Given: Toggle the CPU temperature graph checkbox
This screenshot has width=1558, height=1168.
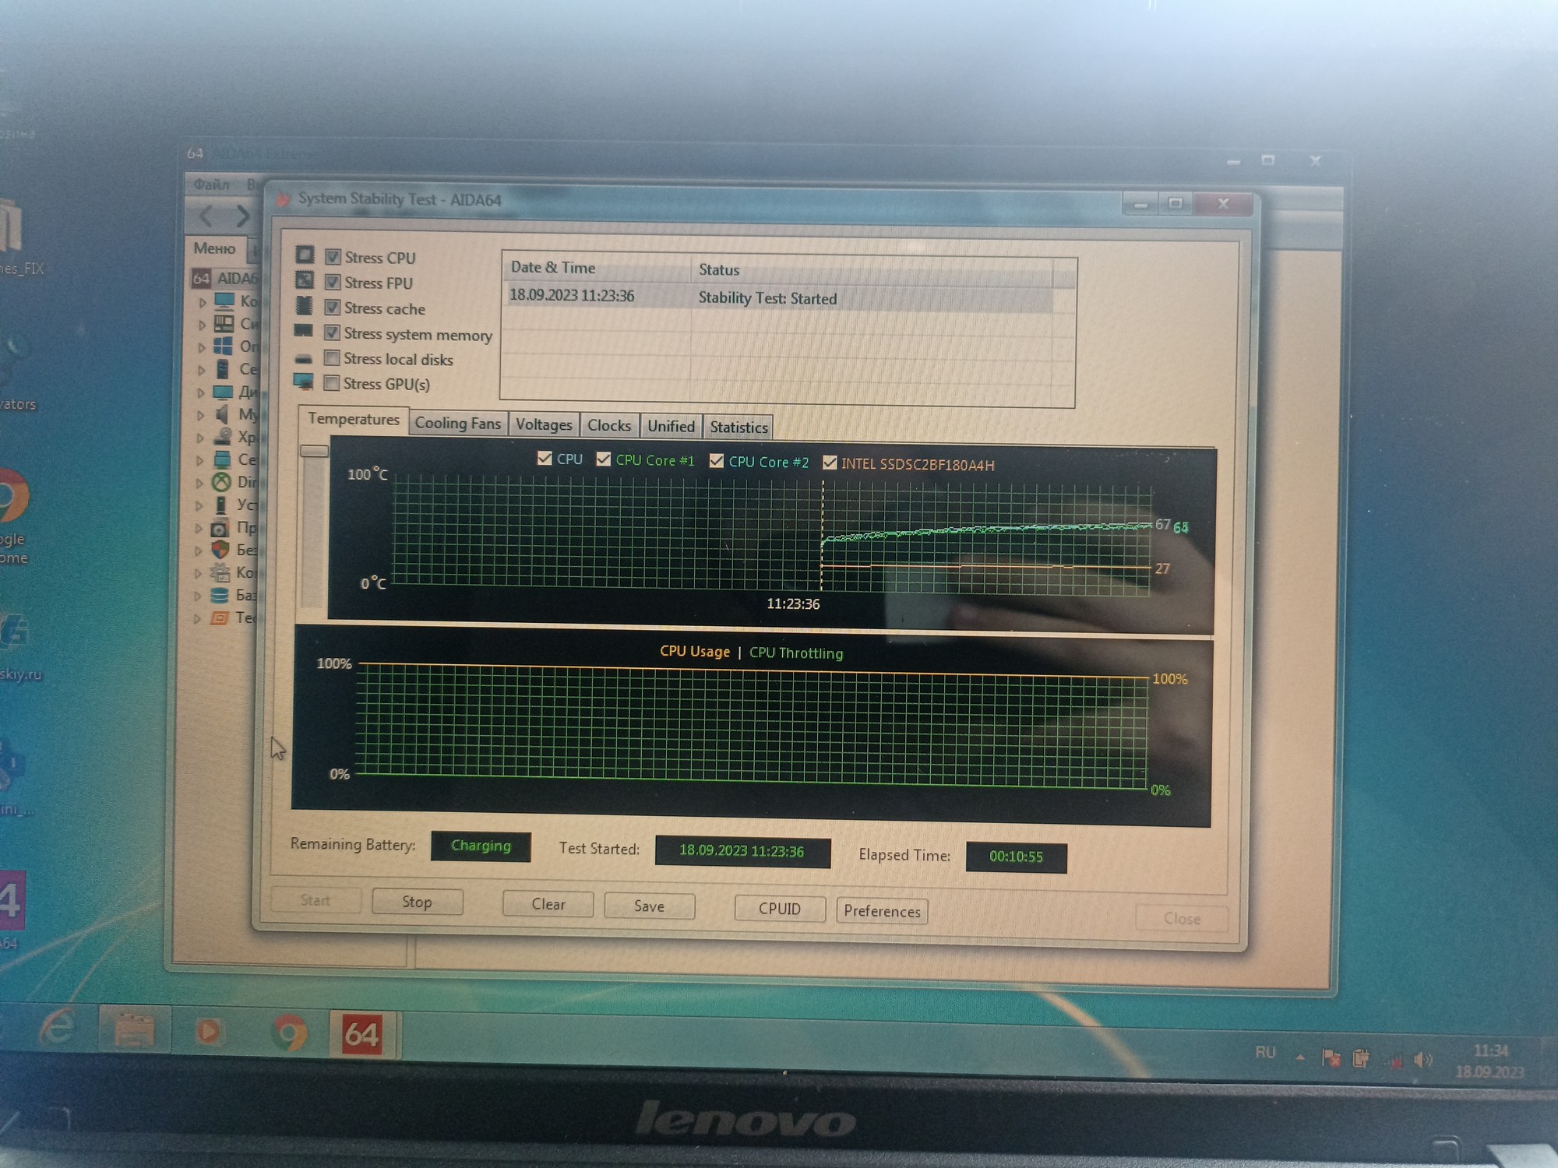Looking at the screenshot, I should (x=545, y=459).
